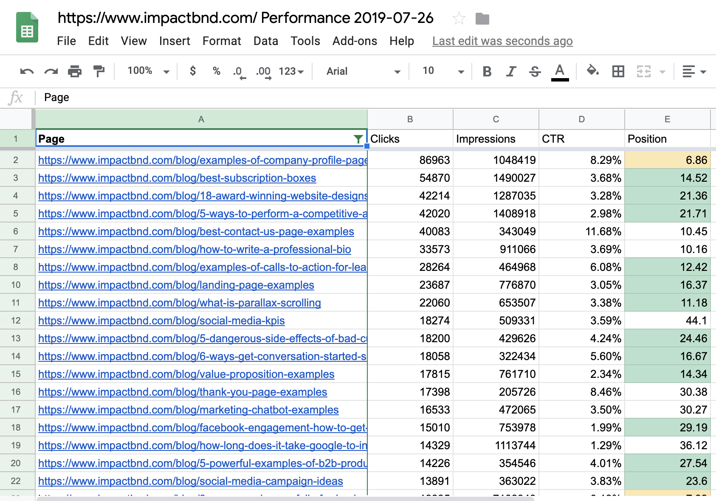Click the Undo arrow icon

coord(27,71)
